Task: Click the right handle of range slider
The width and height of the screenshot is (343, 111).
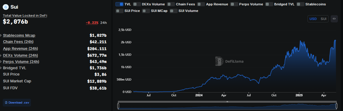Action: [x=337, y=106]
